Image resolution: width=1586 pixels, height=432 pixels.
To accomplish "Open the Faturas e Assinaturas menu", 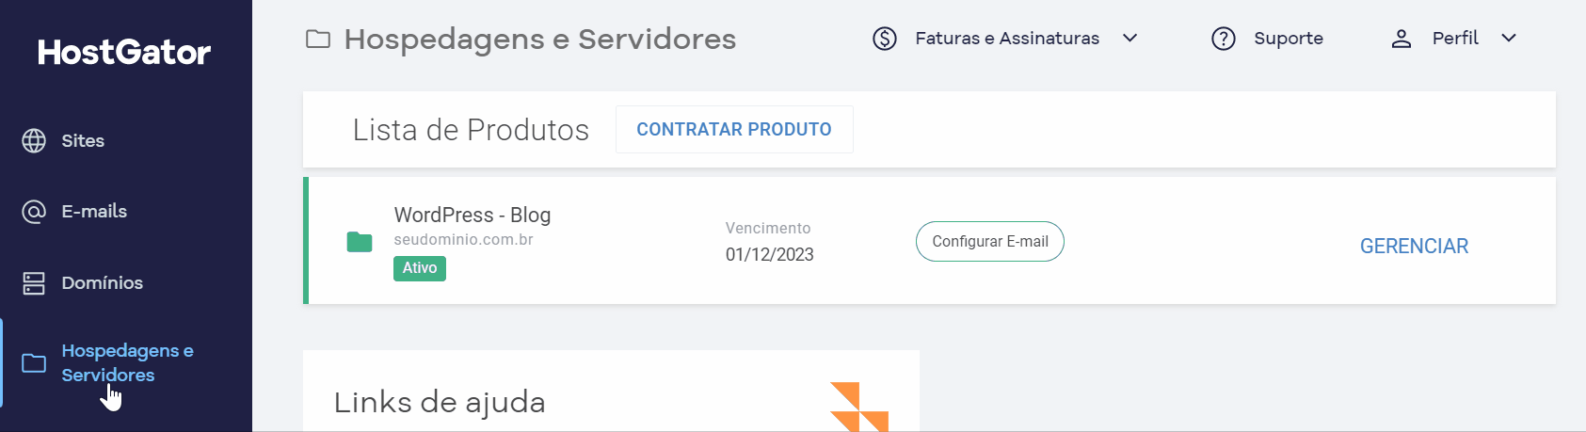I will [1006, 39].
